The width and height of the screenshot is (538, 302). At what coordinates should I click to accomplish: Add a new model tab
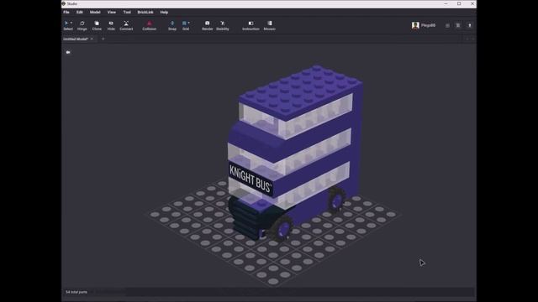[103, 39]
